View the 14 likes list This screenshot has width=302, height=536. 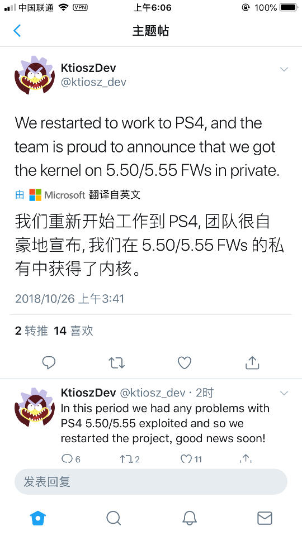tap(73, 331)
